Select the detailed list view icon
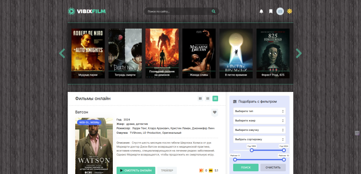This screenshot has width=361, height=174. (x=215, y=98)
